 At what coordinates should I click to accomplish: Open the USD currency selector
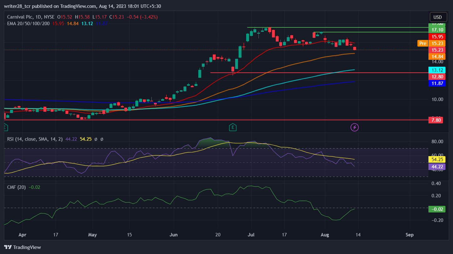(x=438, y=17)
